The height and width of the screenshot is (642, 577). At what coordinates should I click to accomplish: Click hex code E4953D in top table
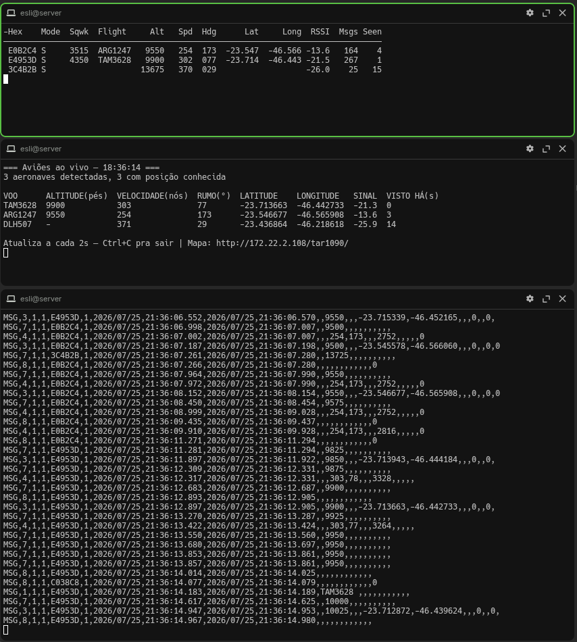(22, 60)
